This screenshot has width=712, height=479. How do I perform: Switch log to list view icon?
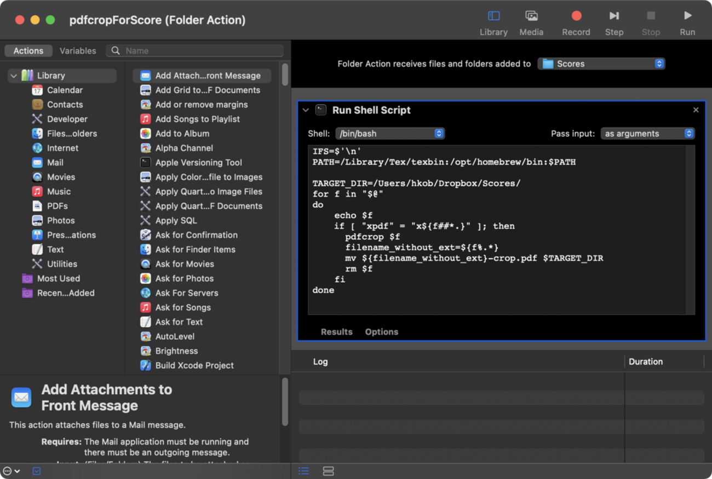point(303,471)
